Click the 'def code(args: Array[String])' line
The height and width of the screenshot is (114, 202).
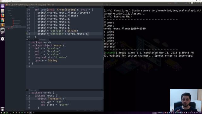pyautogui.click(x=64, y=10)
